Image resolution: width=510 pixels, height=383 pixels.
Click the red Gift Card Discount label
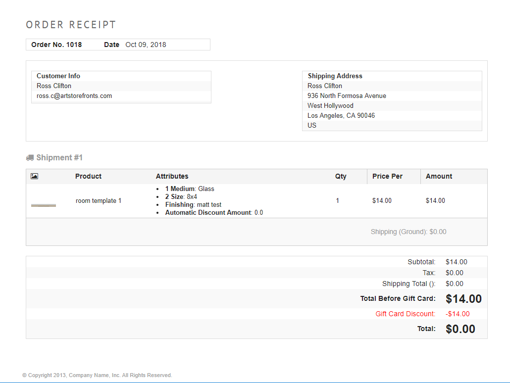[405, 314]
